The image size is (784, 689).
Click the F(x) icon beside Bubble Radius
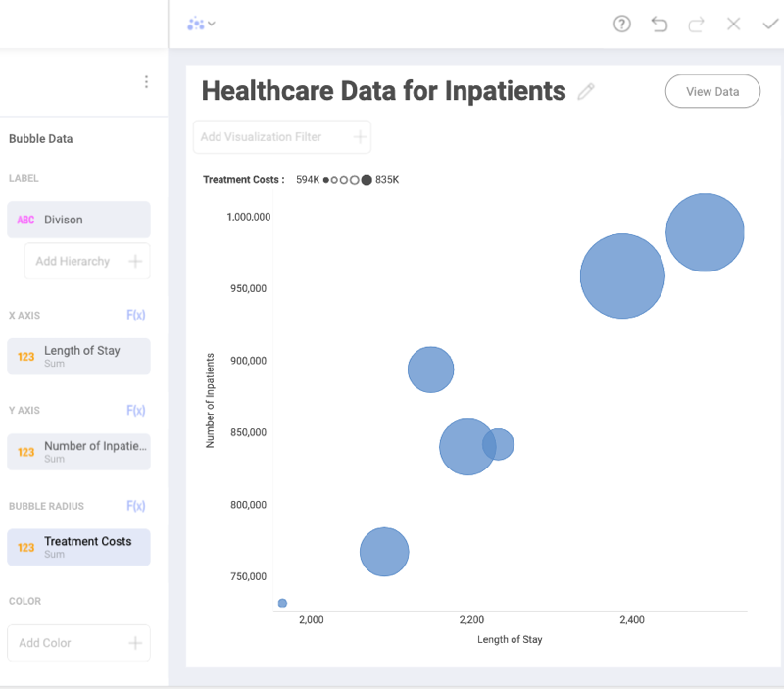click(x=136, y=506)
